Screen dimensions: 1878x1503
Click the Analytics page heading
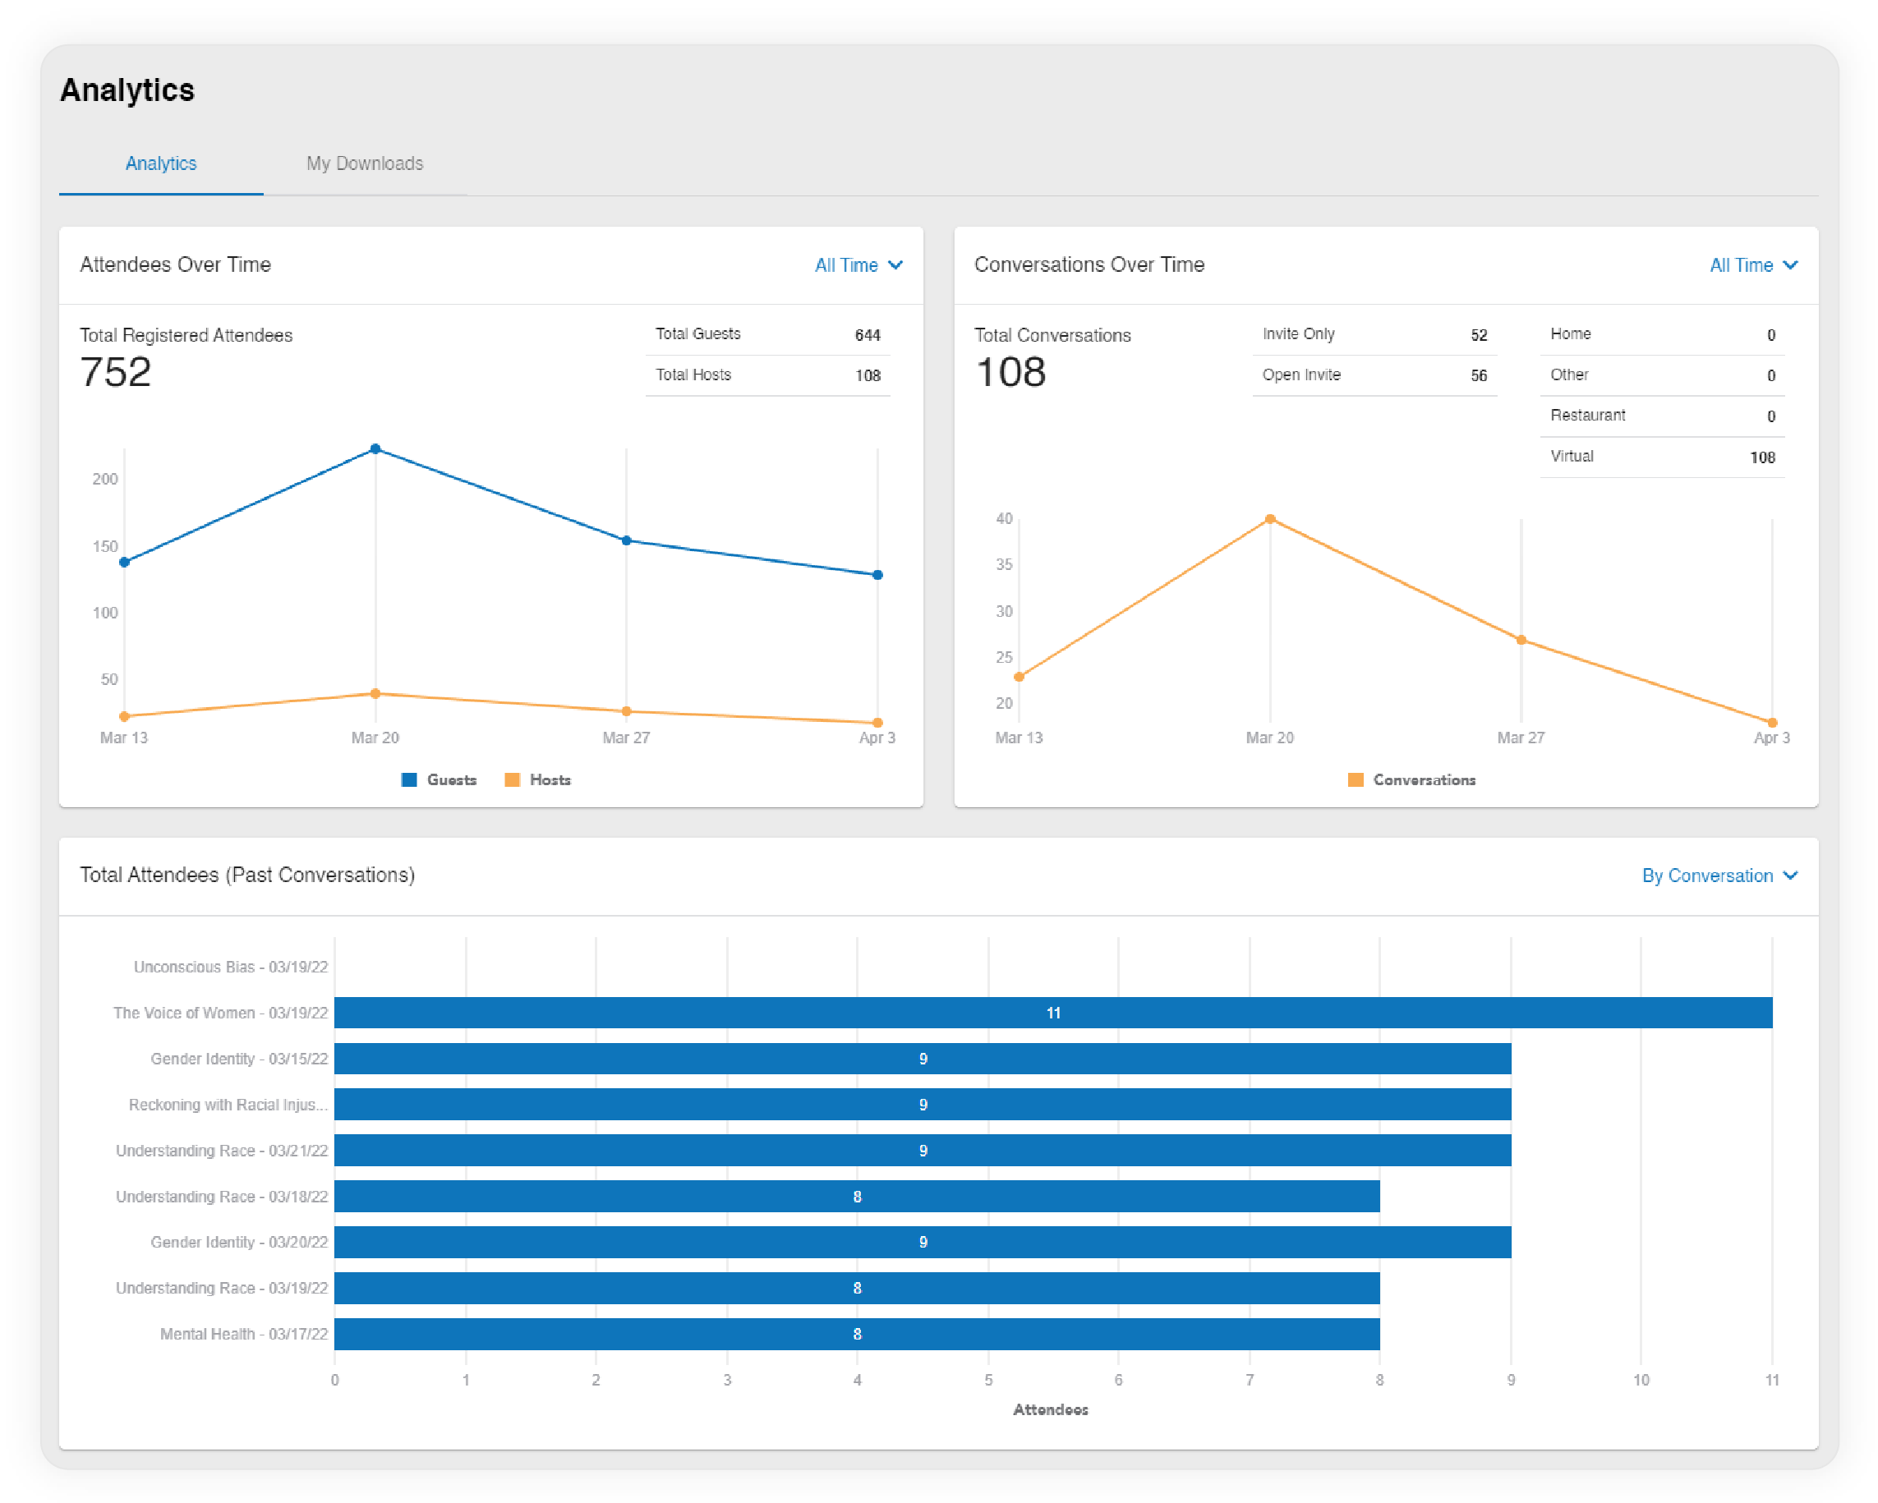pyautogui.click(x=127, y=90)
